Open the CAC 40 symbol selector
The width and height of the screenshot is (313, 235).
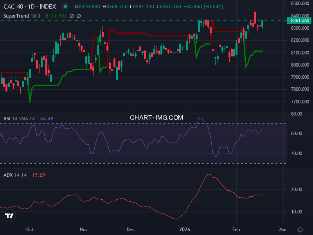[13, 7]
